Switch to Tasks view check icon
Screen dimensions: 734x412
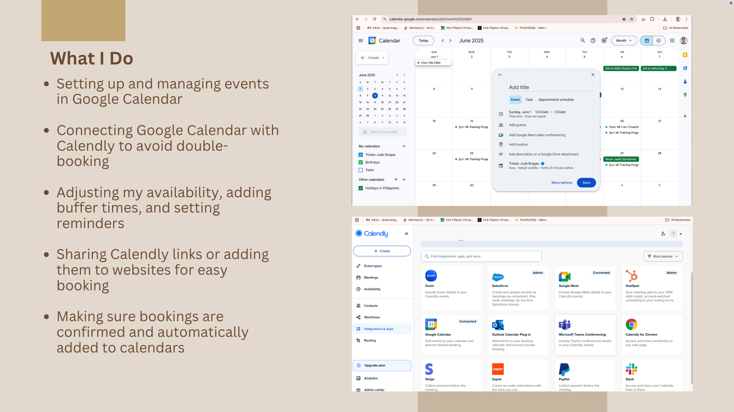coord(659,40)
